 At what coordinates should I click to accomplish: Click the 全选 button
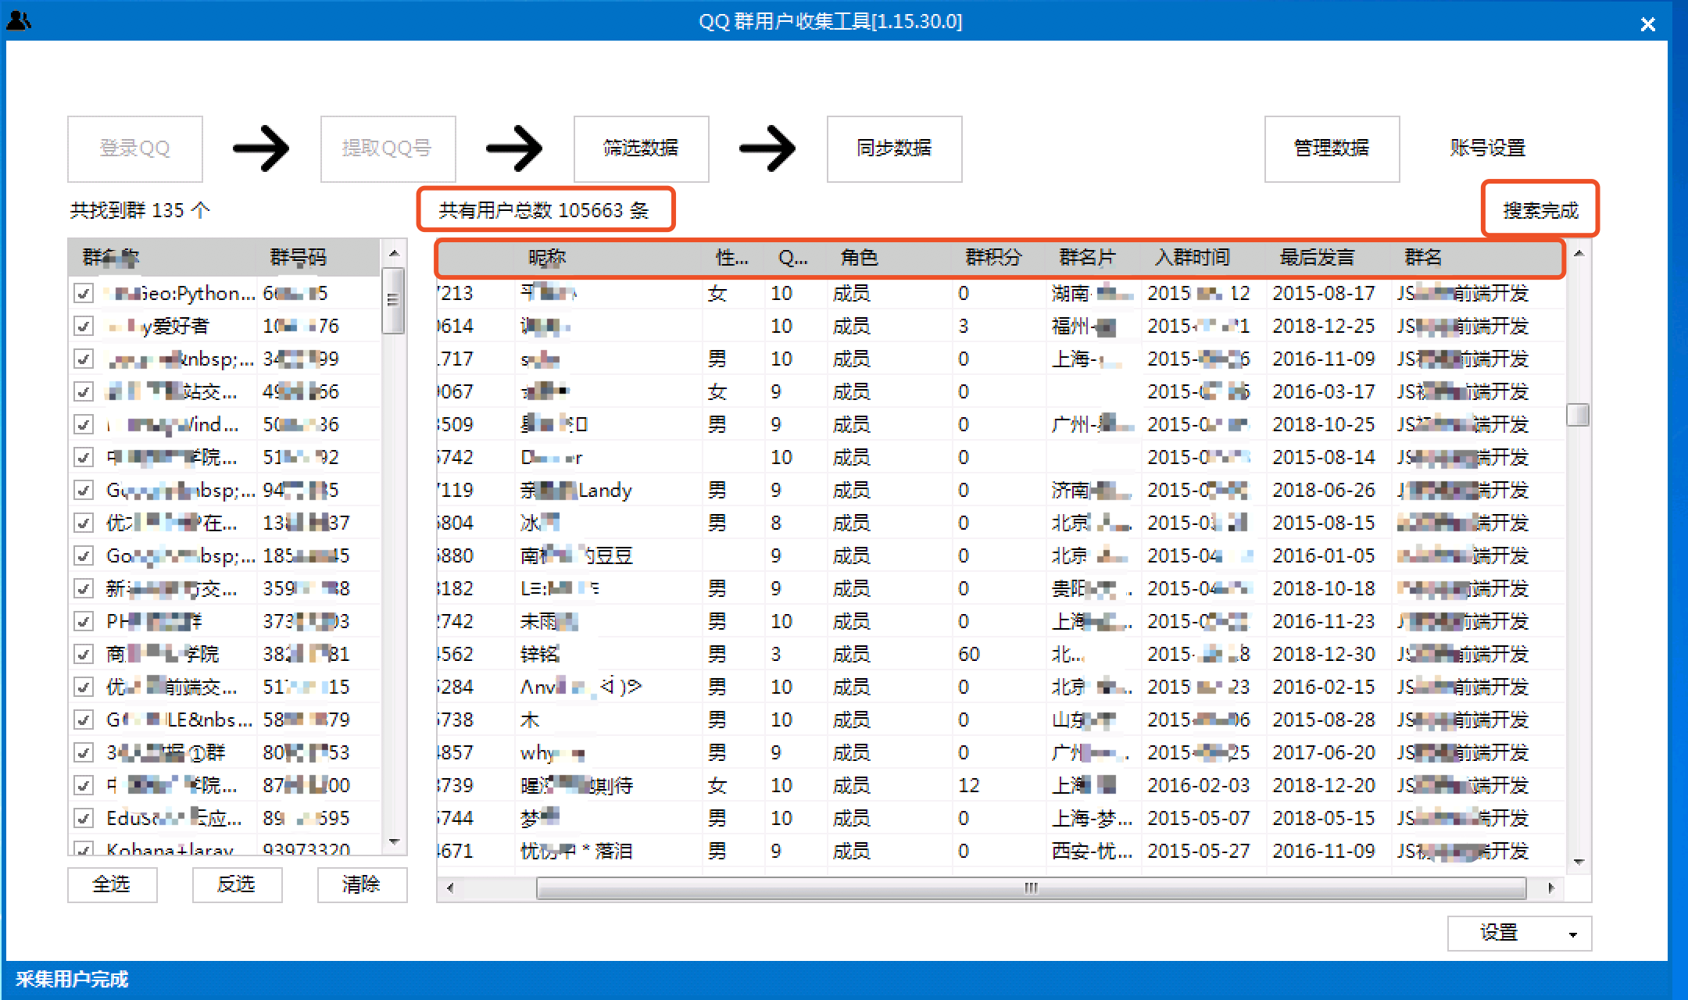pos(112,884)
